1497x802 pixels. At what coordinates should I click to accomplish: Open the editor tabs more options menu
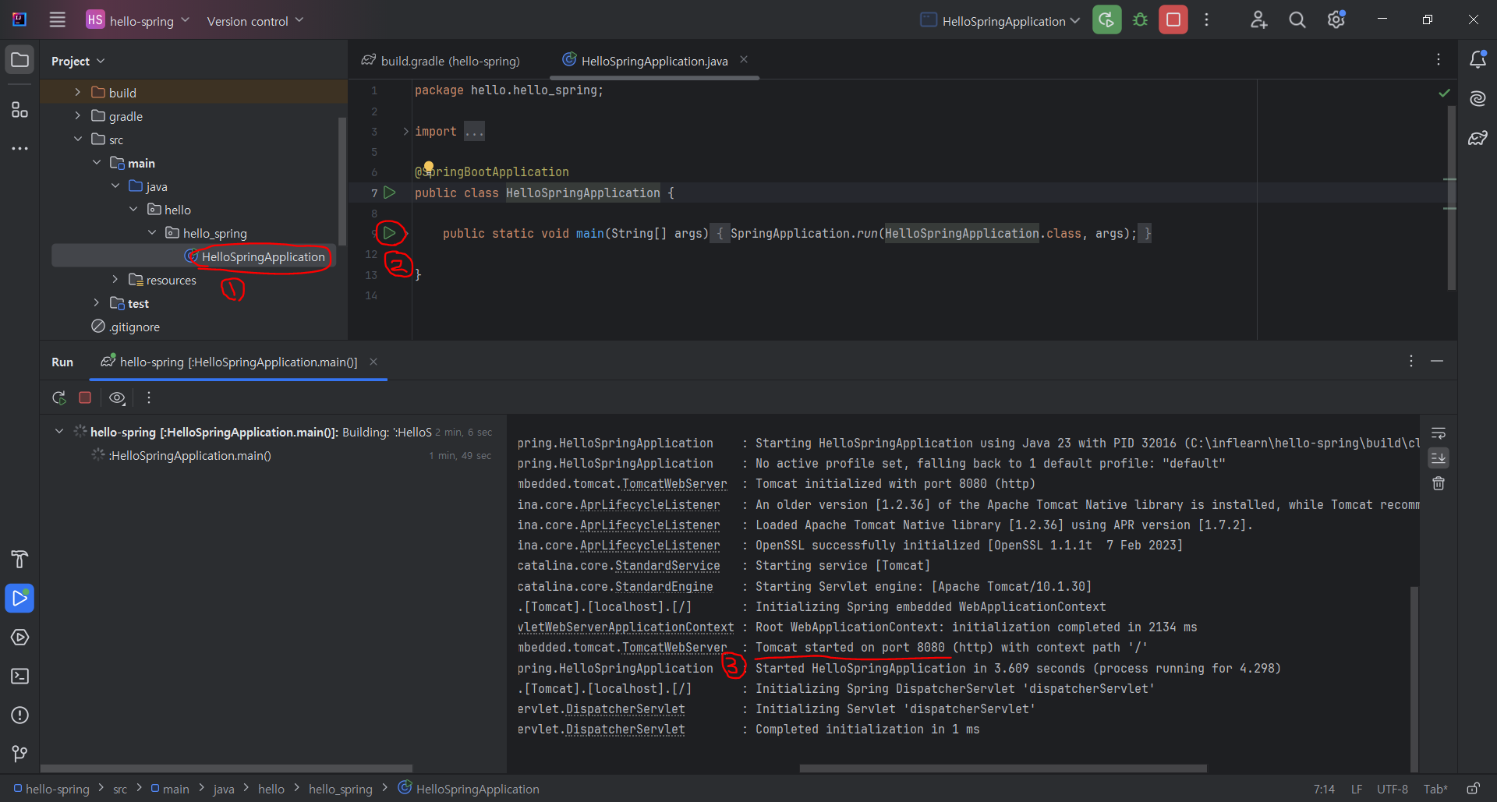pyautogui.click(x=1439, y=59)
